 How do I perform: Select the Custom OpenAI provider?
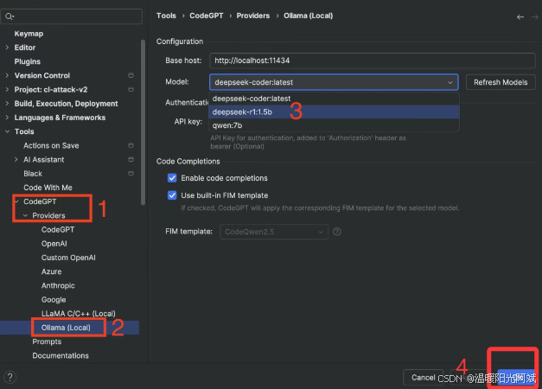[68, 258]
